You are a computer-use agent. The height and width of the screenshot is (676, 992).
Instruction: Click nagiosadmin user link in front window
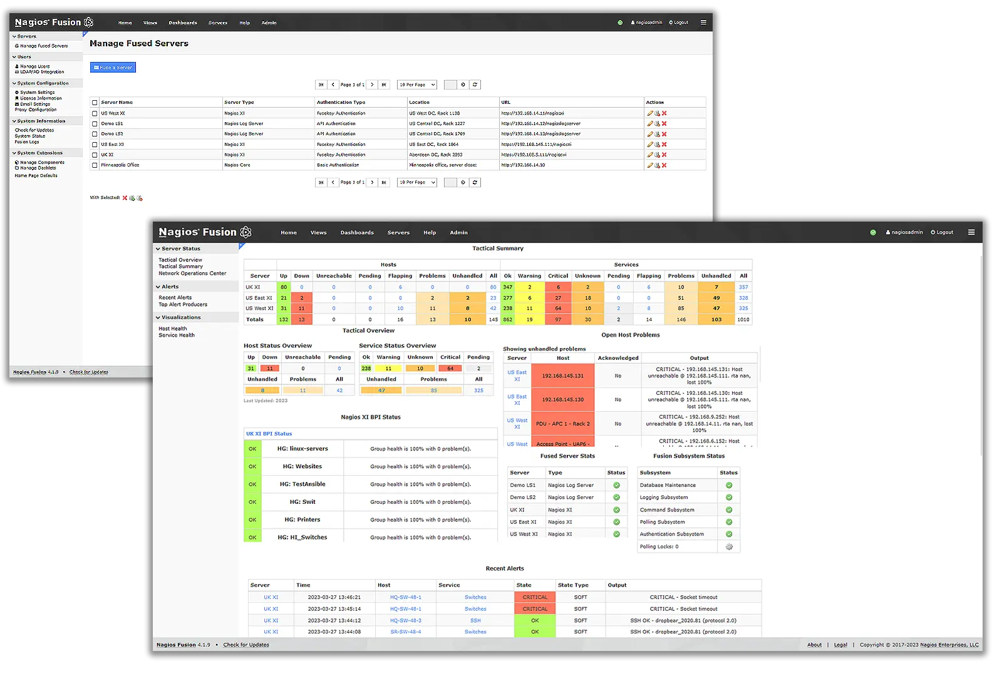click(x=904, y=232)
